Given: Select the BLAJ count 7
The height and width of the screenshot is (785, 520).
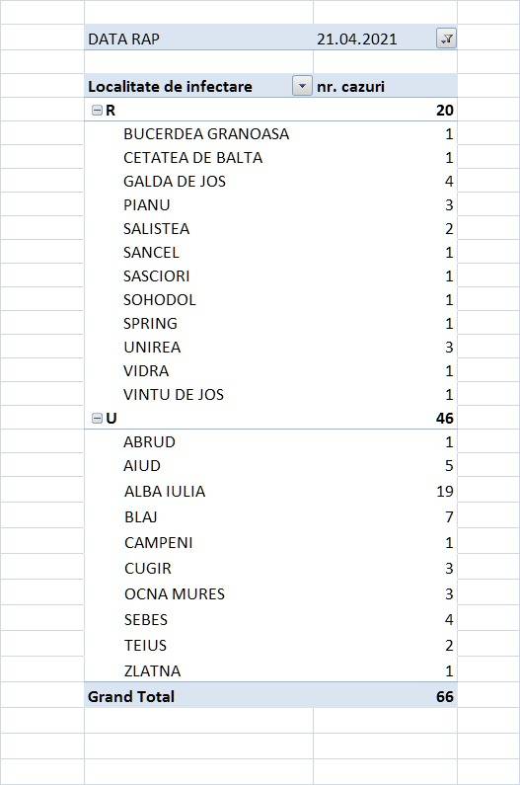Looking at the screenshot, I should coord(449,516).
